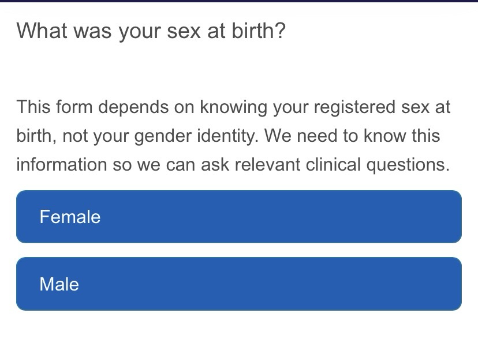The image size is (478, 347).
Task: Click the right end of the Male button
Action: (445, 284)
